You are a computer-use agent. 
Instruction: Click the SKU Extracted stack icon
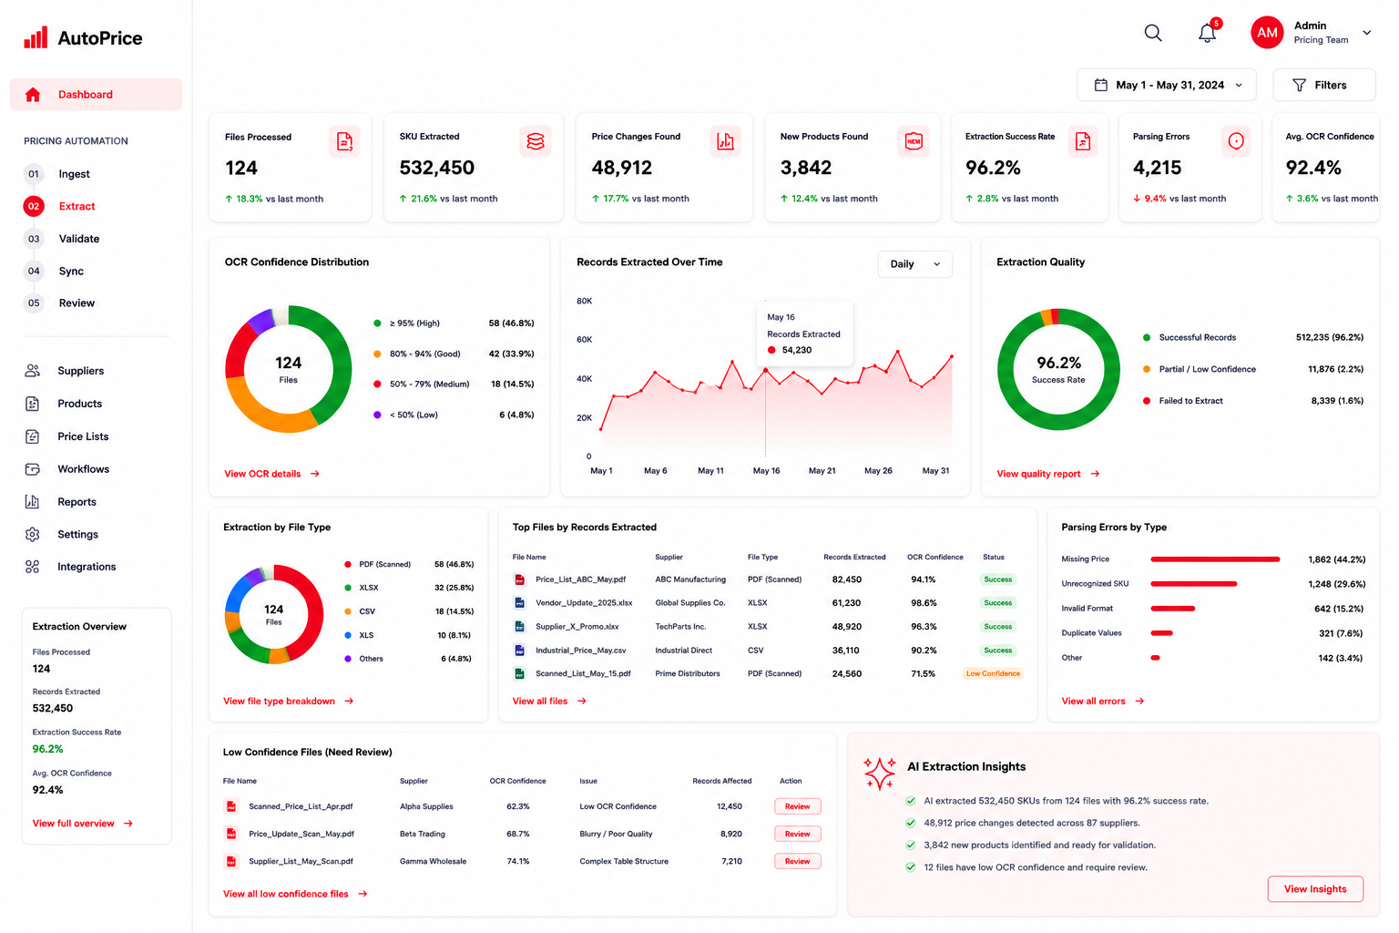click(x=536, y=141)
